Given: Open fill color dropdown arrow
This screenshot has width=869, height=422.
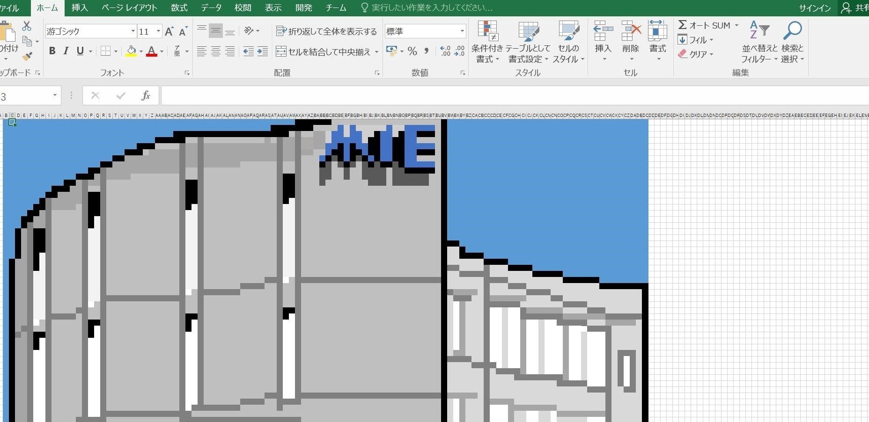Looking at the screenshot, I should click(141, 51).
